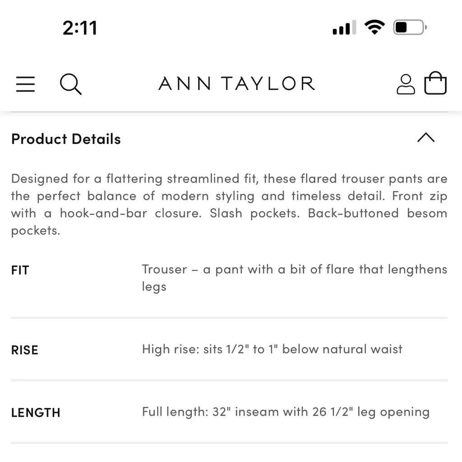This screenshot has width=462, height=462.
Task: Go to homepage via ANN TAYLOR logo
Action: [236, 83]
